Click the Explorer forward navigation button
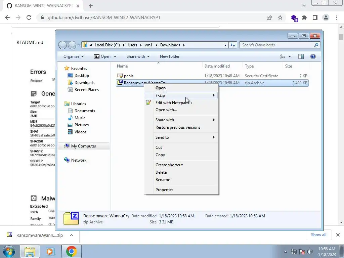This screenshot has width=344, height=258. 72,45
